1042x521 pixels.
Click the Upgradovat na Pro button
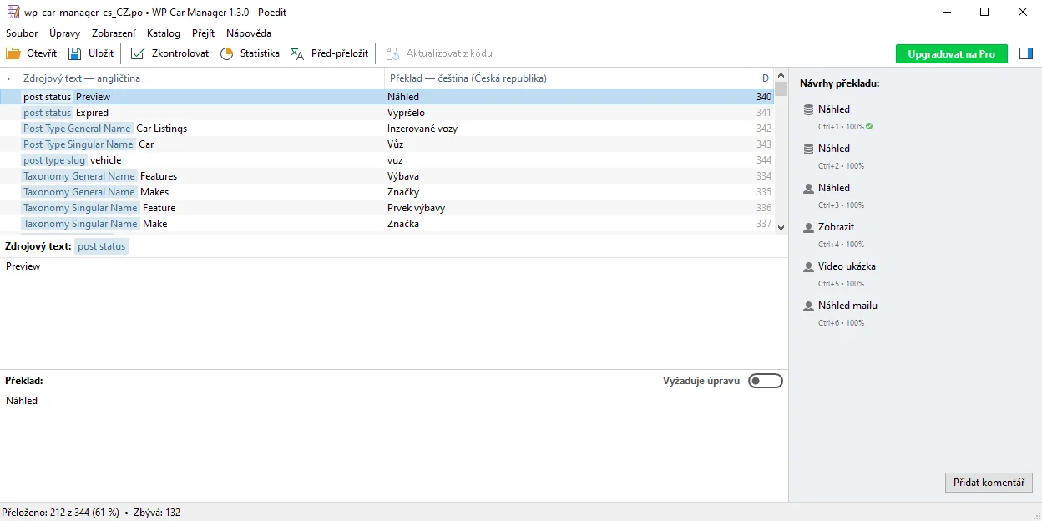(951, 53)
